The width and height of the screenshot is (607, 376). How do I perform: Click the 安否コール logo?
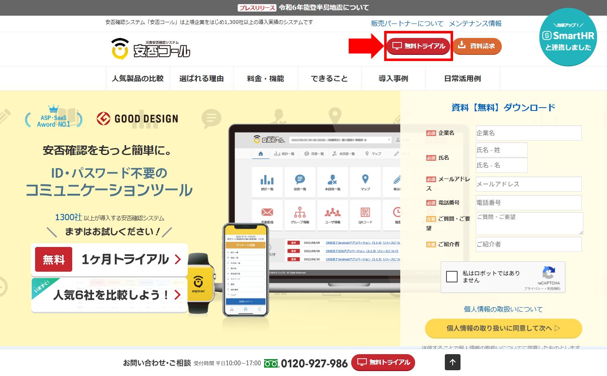[x=151, y=49]
